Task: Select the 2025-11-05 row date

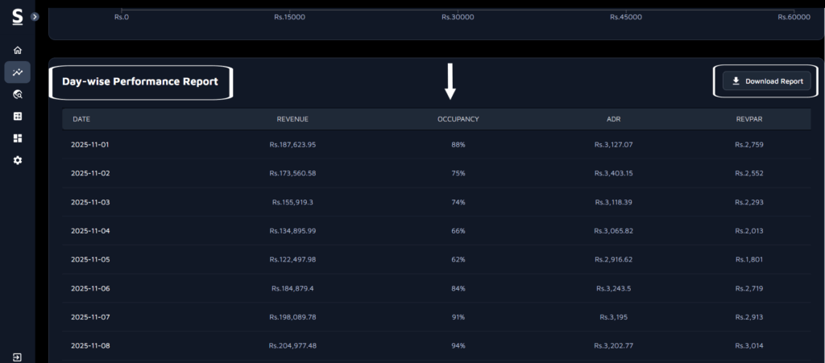Action: point(89,259)
